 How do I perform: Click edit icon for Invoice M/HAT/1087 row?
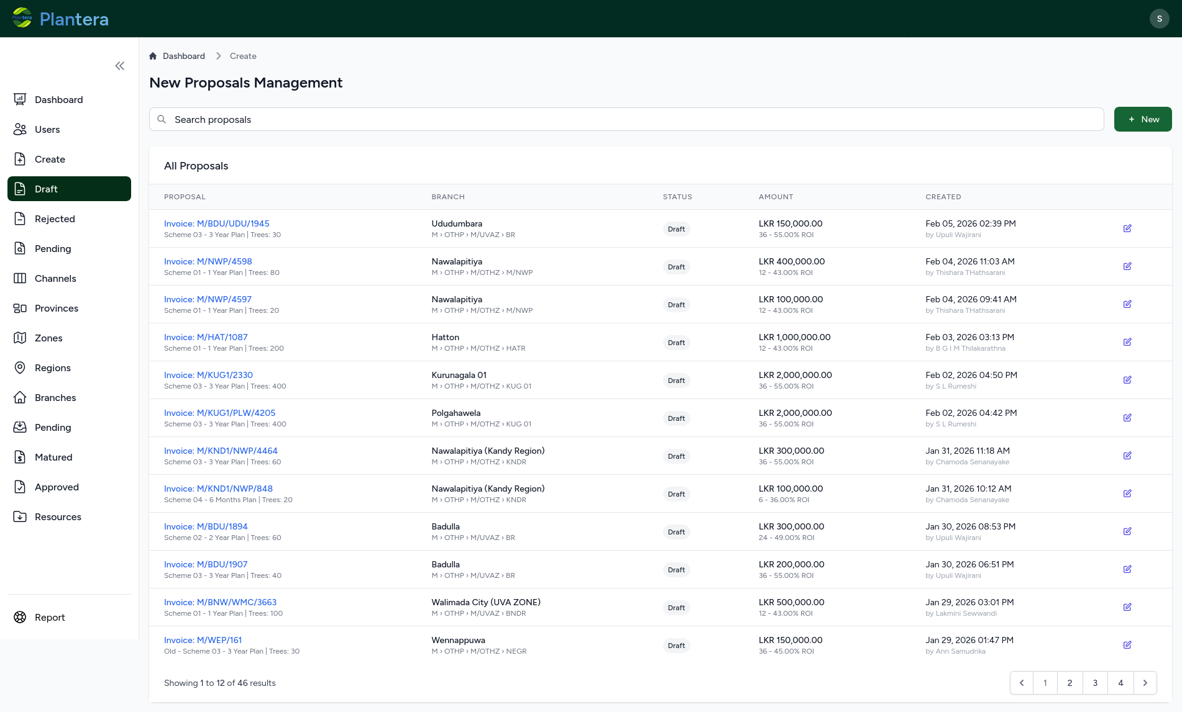pos(1127,342)
